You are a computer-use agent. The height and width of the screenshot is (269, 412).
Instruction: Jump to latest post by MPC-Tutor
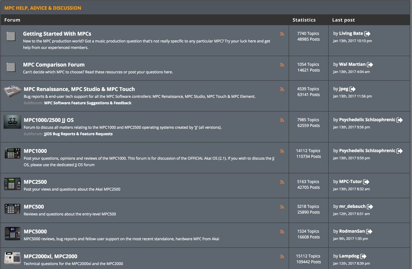(366, 182)
